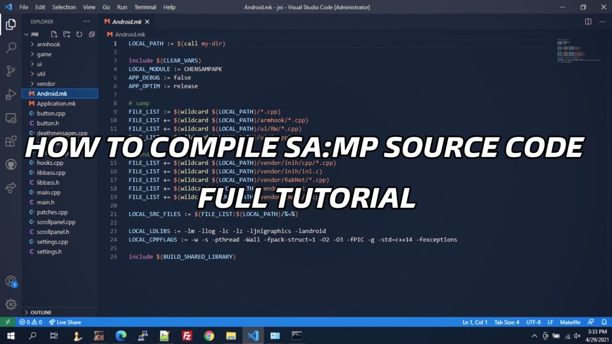Click the editor minimap preview
The width and height of the screenshot is (612, 344).
579,51
